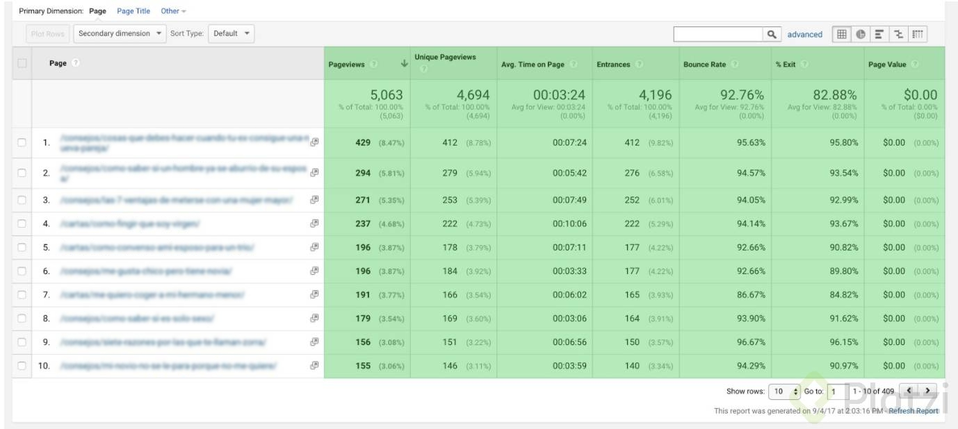Toggle the select-all rows checkbox
This screenshot has width=958, height=429.
tap(22, 63)
